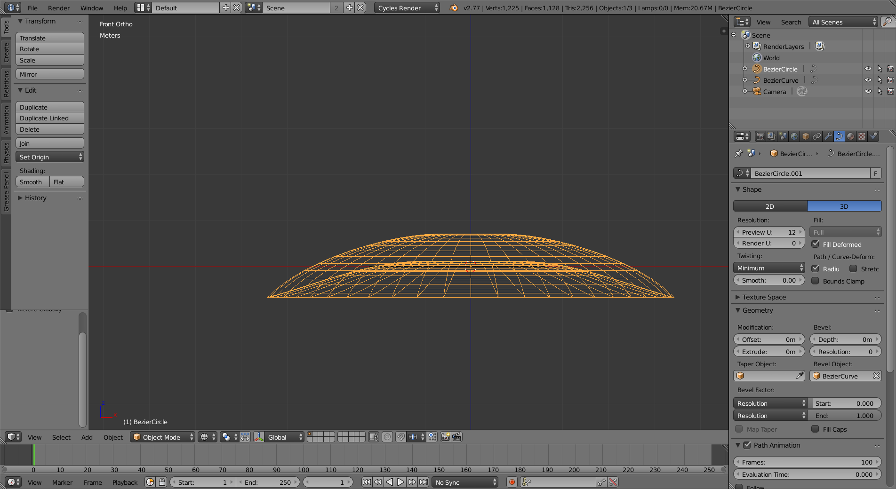This screenshot has width=896, height=489.
Task: Click the snap magnet icon in 3D header
Action: (400, 437)
